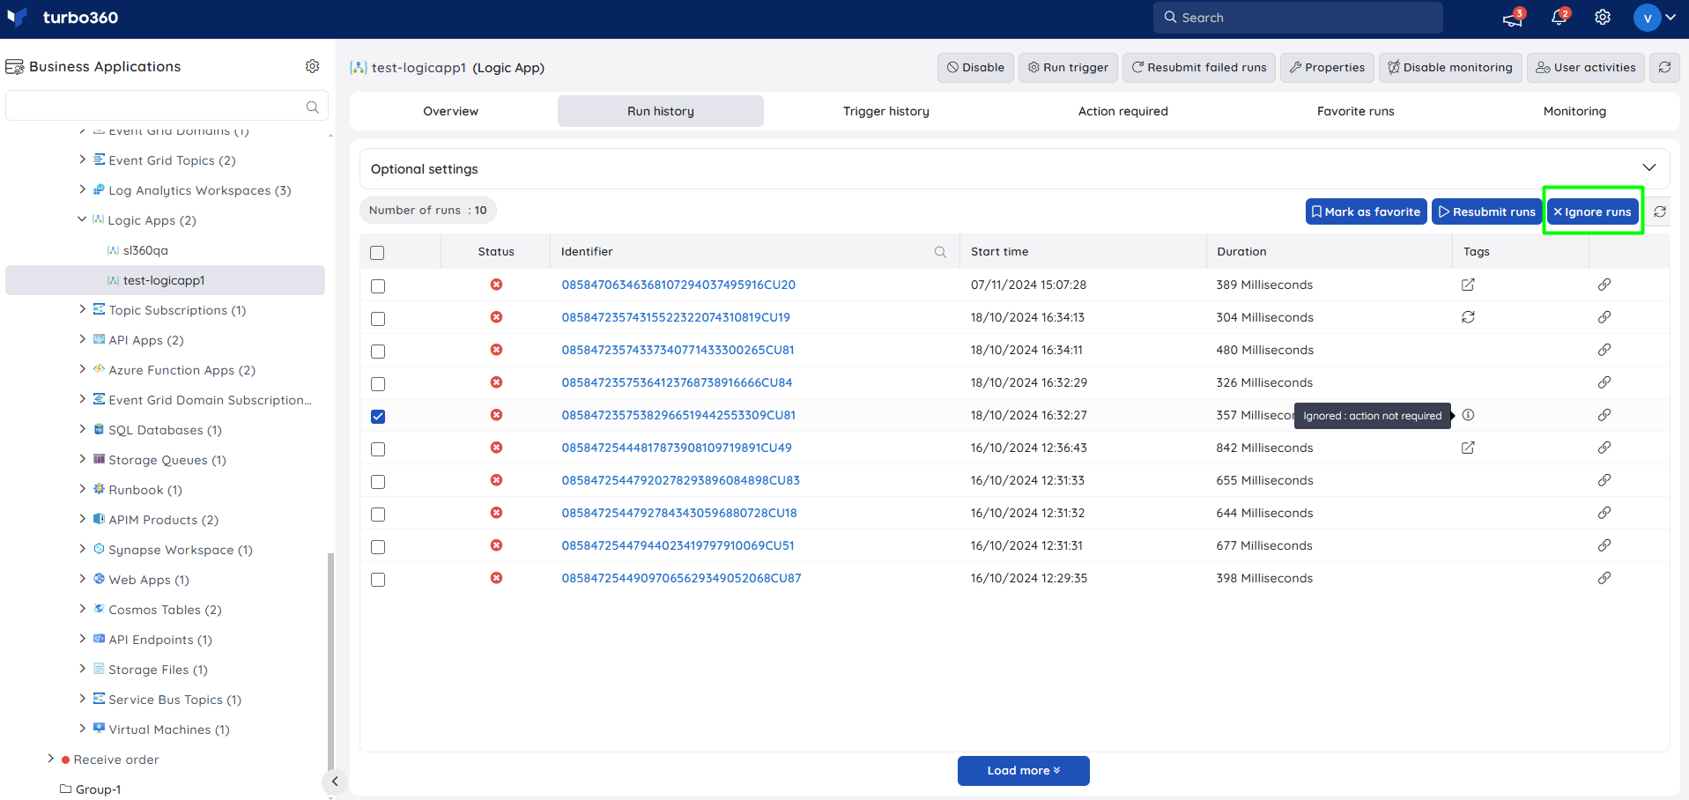Open resubmit tag icon for run ending CU20

(x=1468, y=285)
